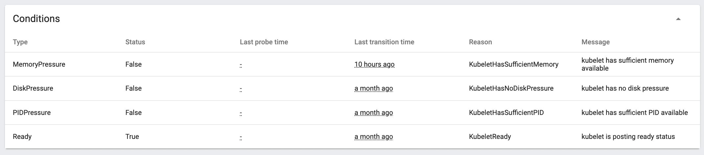The width and height of the screenshot is (704, 155).
Task: Click the Last transition time header
Action: 384,42
